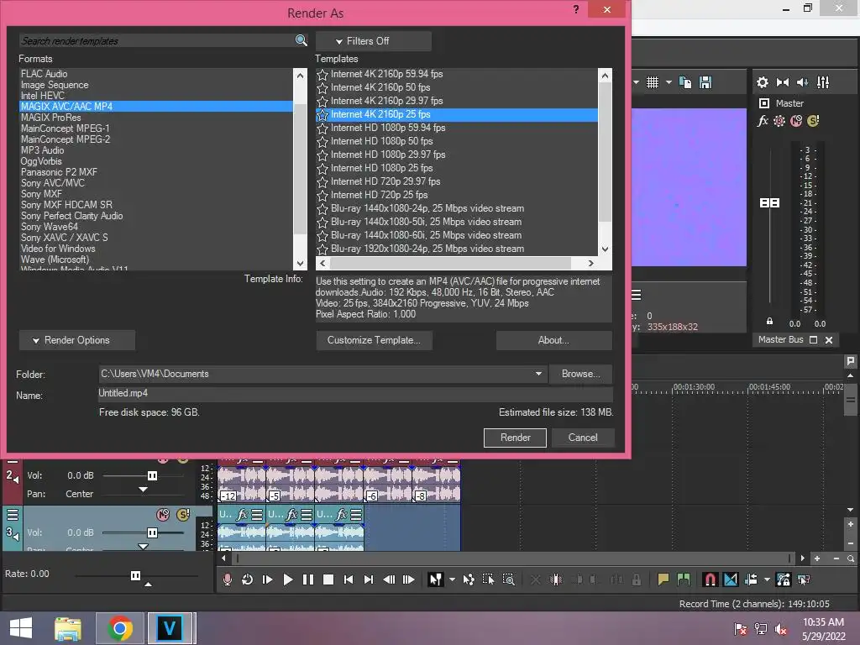Screen dimensions: 860x645
Task: Click the track 2 volume slider handle
Action: click(153, 475)
